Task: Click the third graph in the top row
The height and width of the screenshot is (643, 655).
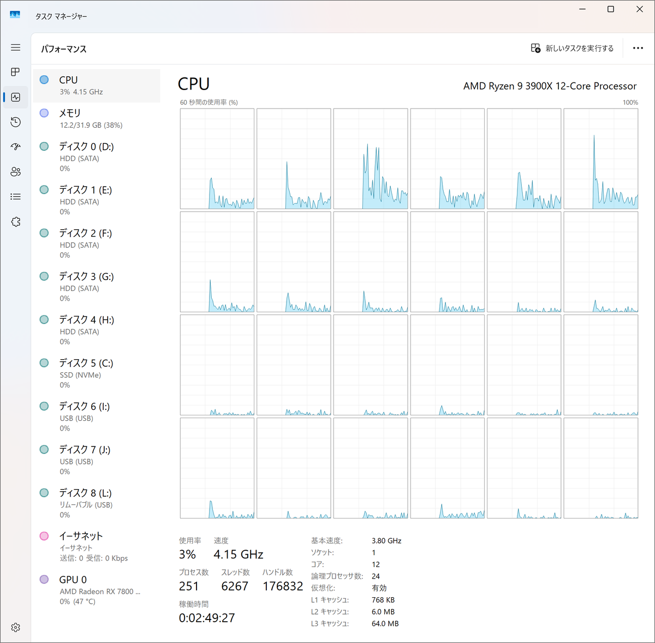Action: coord(371,159)
